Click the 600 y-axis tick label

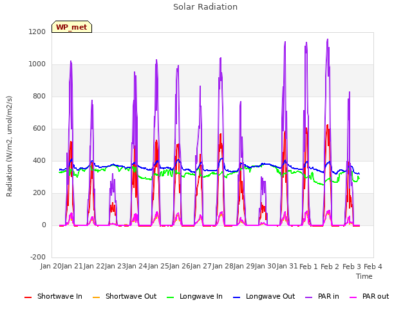(x=39, y=129)
